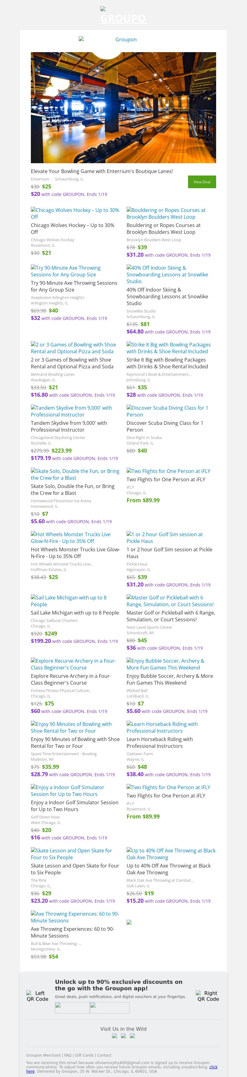Click the third social media icon
The image size is (247, 1077).
pyautogui.click(x=132, y=1036)
